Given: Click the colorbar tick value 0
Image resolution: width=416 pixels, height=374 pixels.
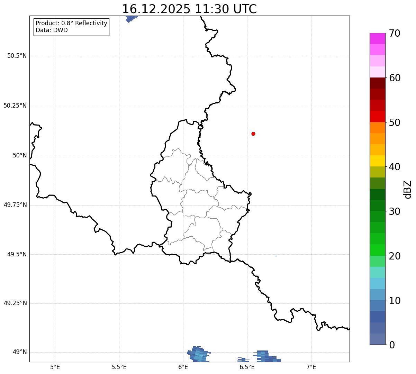Looking at the screenshot, I should tap(392, 345).
